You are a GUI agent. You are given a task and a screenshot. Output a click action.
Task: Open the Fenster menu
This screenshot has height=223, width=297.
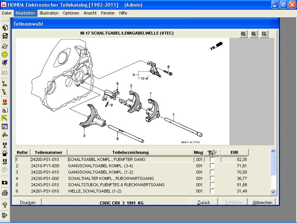108,13
